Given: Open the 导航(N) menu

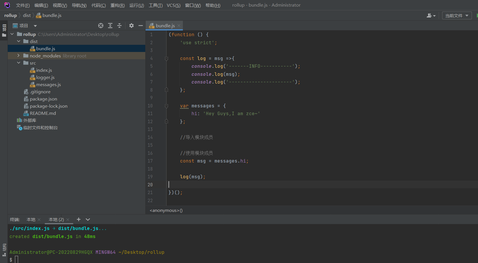Looking at the screenshot, I should tap(79, 5).
